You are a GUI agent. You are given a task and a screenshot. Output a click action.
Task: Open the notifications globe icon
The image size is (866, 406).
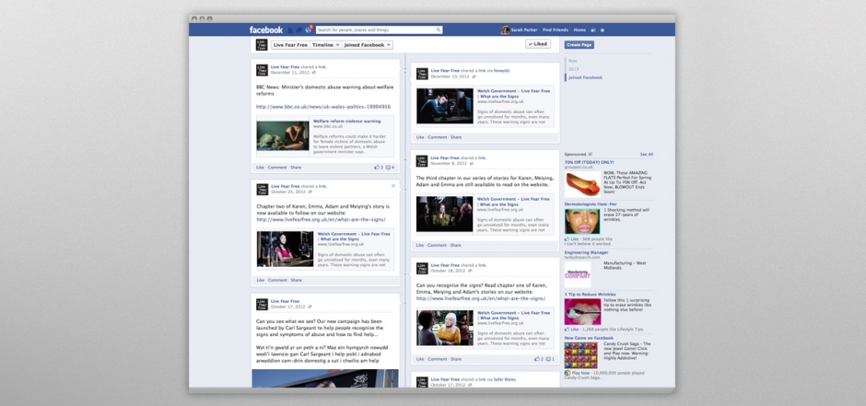pos(309,29)
